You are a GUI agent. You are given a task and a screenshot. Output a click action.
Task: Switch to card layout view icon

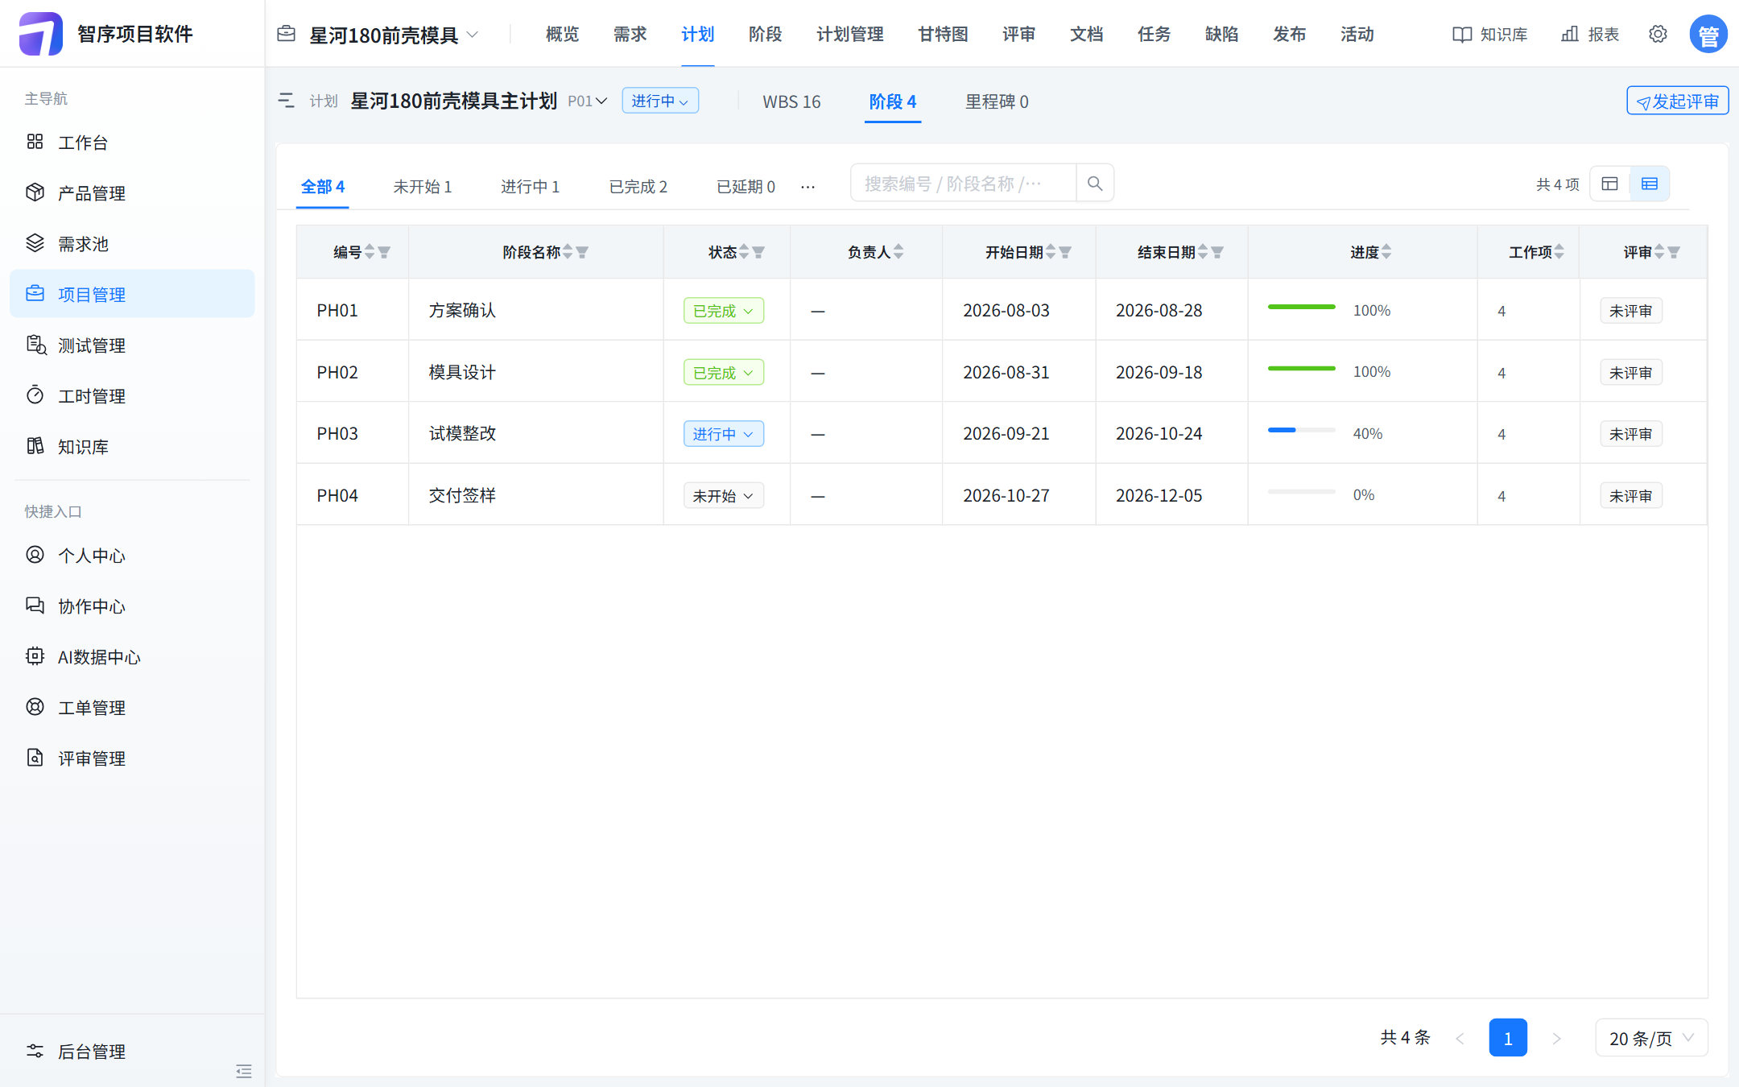1610,184
